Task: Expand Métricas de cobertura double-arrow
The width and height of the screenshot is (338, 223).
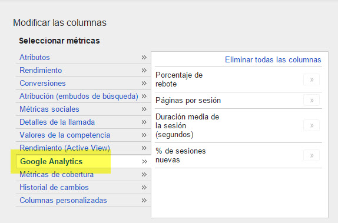Action: pos(144,175)
